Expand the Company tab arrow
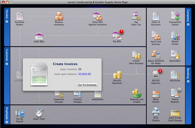195x128 pixels. (x=188, y=24)
